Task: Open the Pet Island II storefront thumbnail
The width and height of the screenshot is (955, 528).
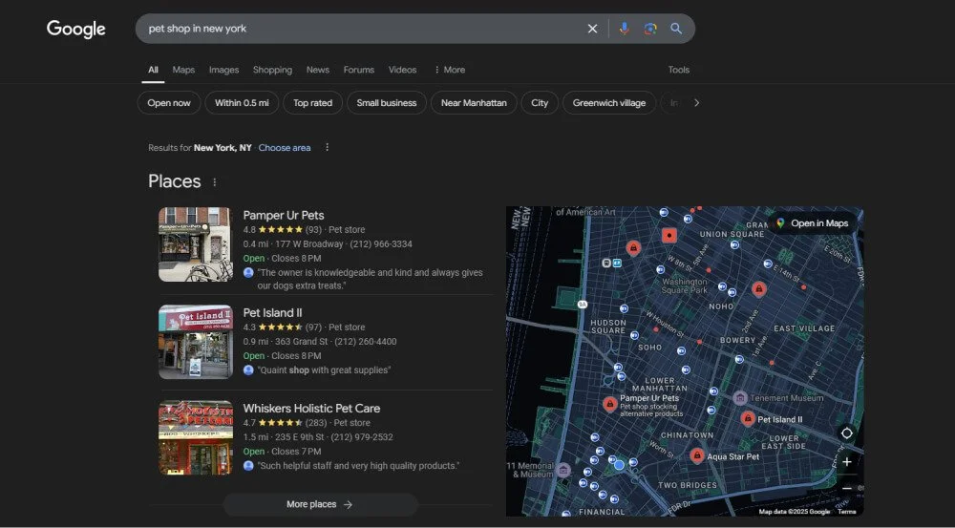Action: [196, 342]
